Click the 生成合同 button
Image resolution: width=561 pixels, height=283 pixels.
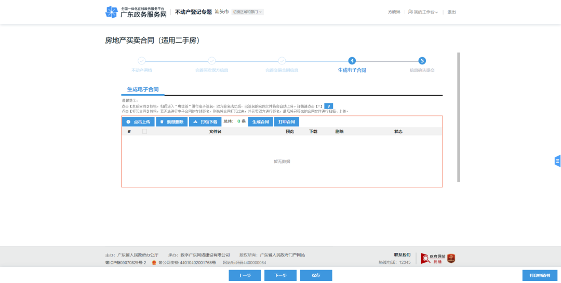click(x=260, y=122)
